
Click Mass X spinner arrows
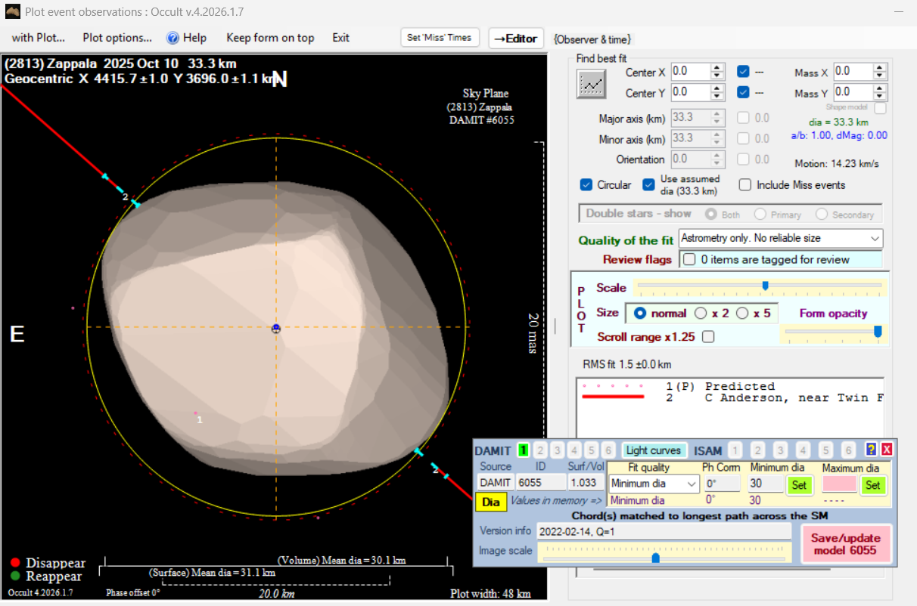click(879, 72)
